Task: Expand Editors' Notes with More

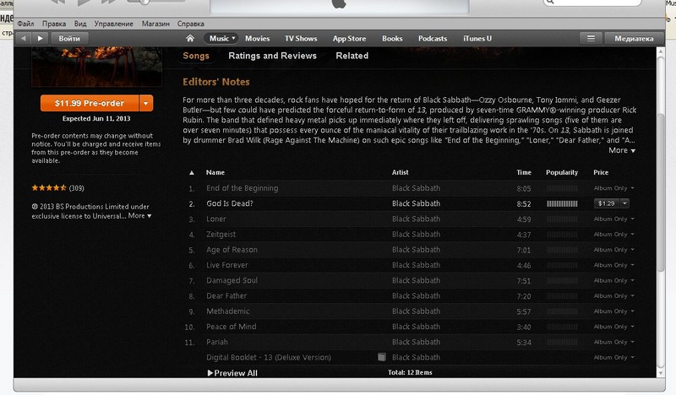Action: point(622,150)
